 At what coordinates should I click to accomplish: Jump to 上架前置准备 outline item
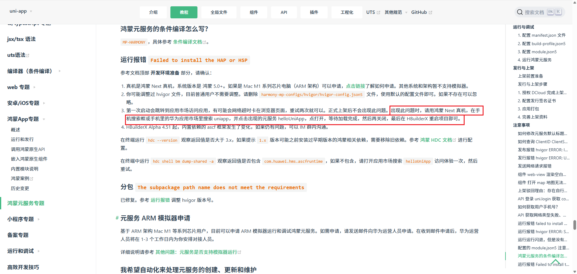click(530, 76)
